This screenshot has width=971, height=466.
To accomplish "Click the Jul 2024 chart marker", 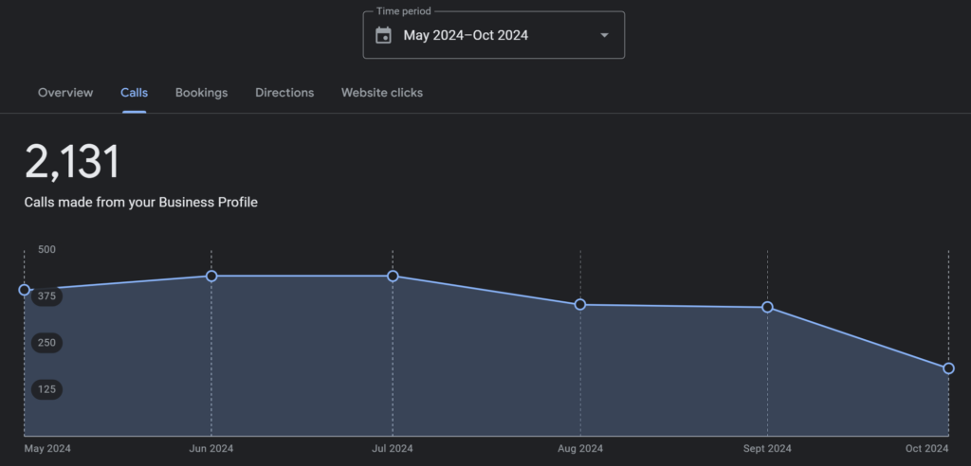I will pos(393,276).
